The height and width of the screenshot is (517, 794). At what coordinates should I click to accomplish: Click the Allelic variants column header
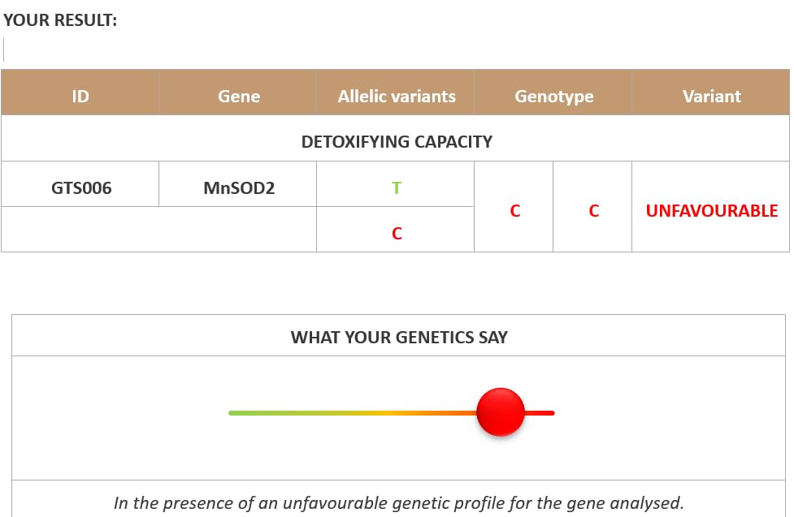pyautogui.click(x=397, y=97)
